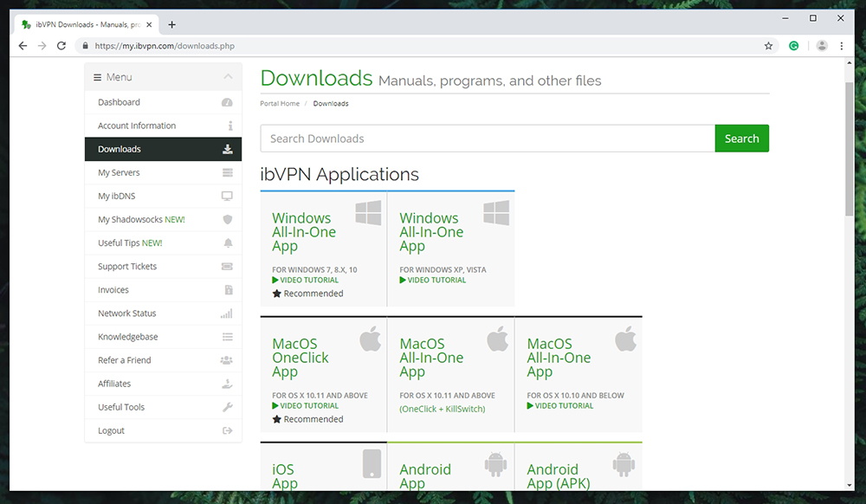Click the scrollbar down arrow
Image resolution: width=866 pixels, height=504 pixels.
point(849,485)
